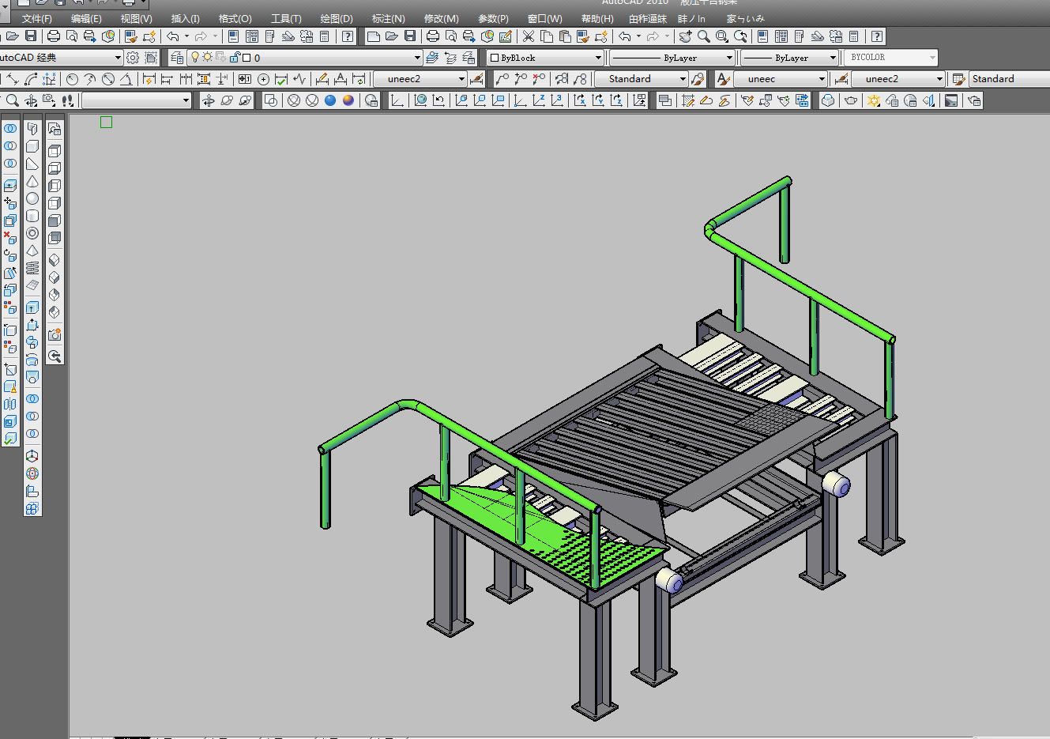Click the empty named view combo box
The width and height of the screenshot is (1050, 739).
pos(136,100)
